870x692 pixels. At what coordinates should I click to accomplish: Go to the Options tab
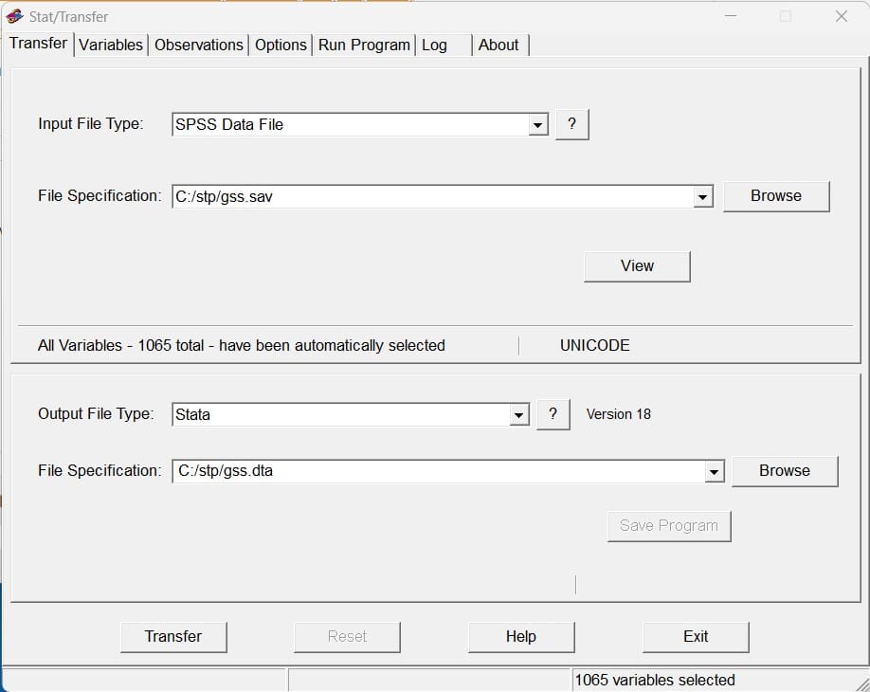(281, 45)
